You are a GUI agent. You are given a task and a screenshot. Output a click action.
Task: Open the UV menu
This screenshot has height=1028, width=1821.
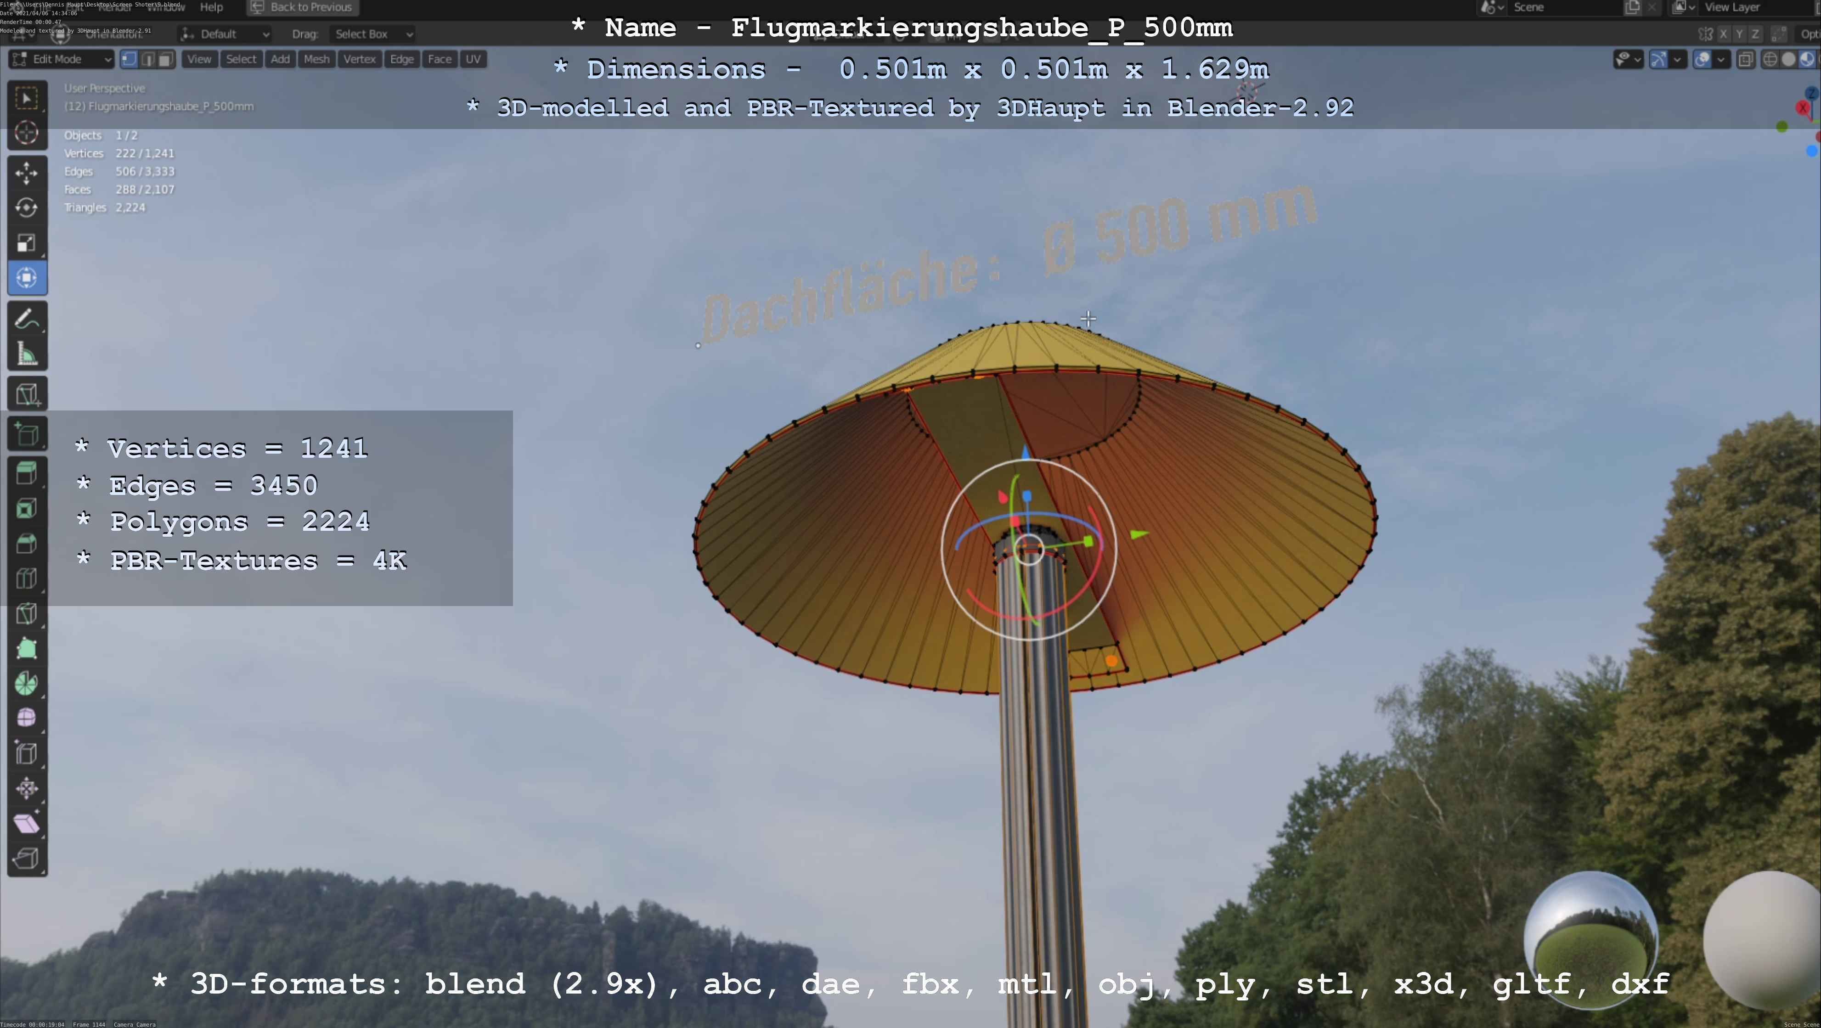(x=473, y=59)
